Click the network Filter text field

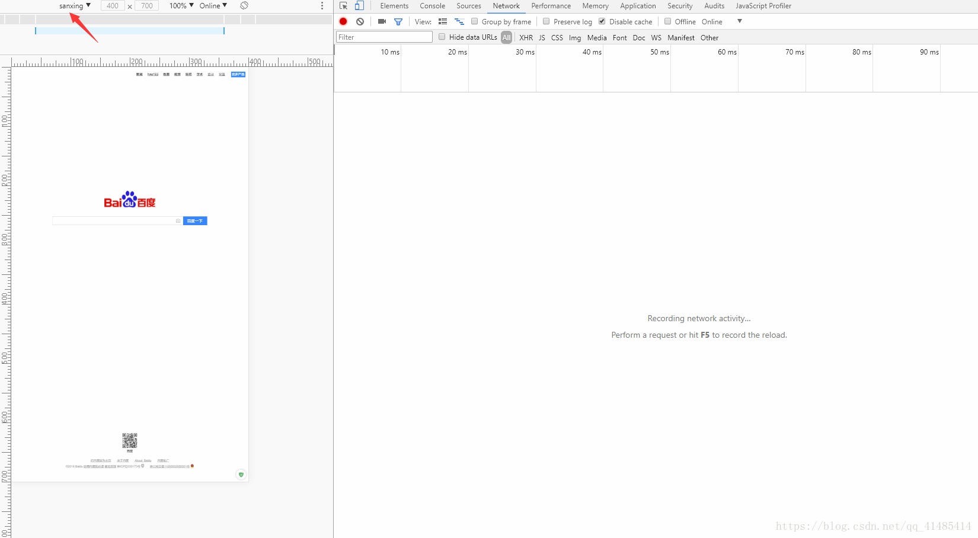pyautogui.click(x=384, y=37)
